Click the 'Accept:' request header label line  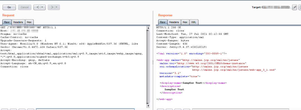[x=6, y=50]
